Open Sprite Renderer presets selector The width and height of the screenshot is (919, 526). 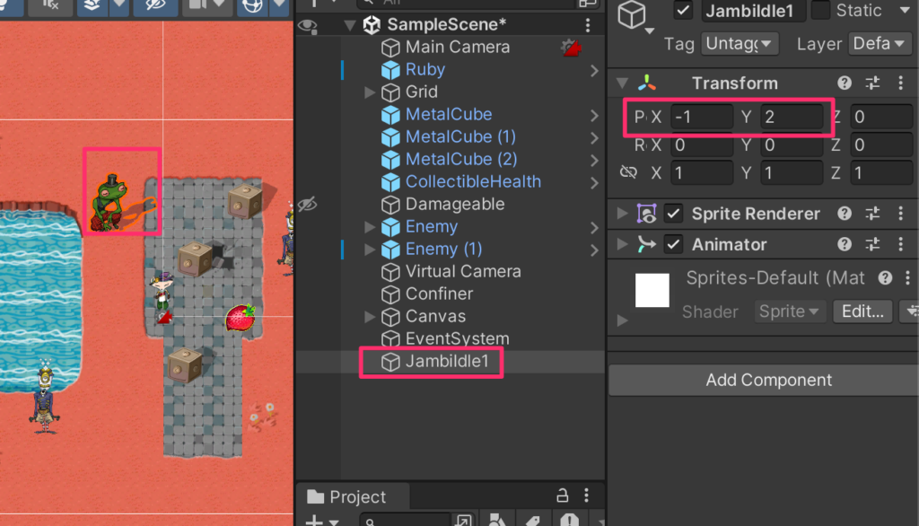(872, 214)
